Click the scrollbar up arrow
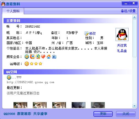The image size is (139, 119). (134, 17)
